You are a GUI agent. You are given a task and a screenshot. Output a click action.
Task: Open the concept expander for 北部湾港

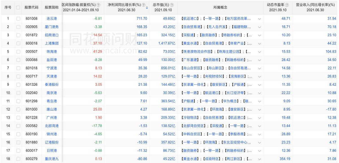[259, 125]
